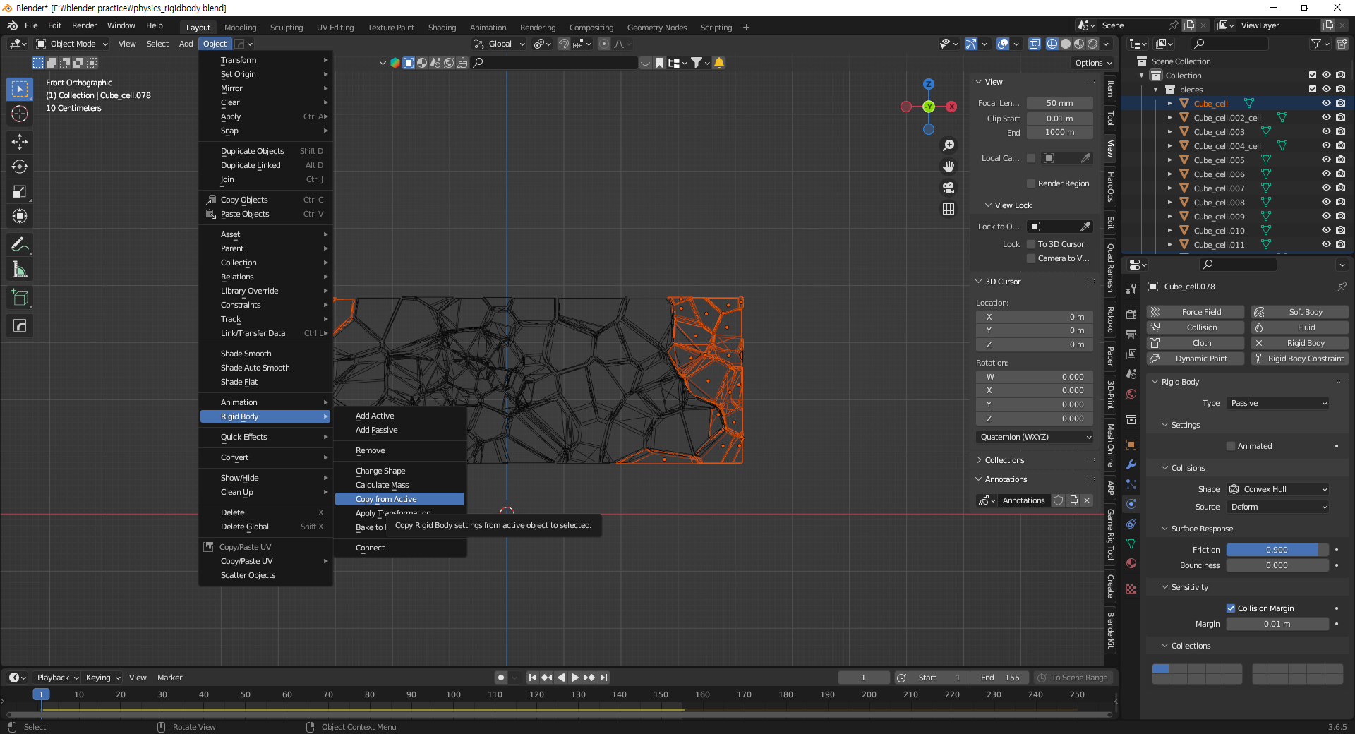Toggle camera view gizmo icon

pos(948,188)
